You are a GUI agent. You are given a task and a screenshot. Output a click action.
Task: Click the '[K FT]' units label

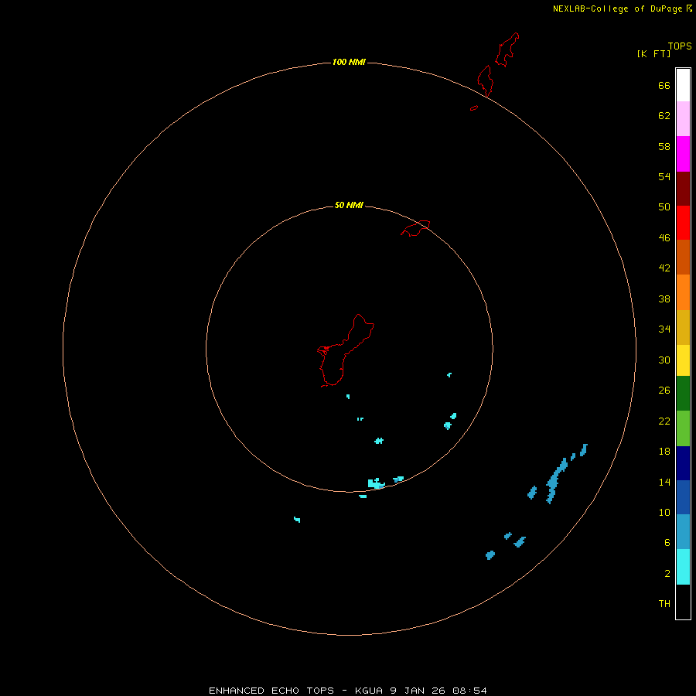click(x=653, y=53)
